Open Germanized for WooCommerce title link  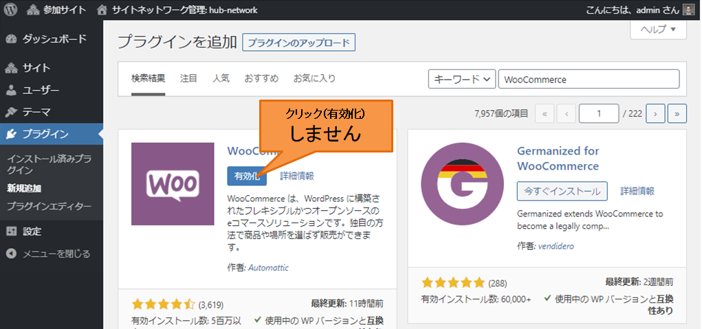pos(558,158)
